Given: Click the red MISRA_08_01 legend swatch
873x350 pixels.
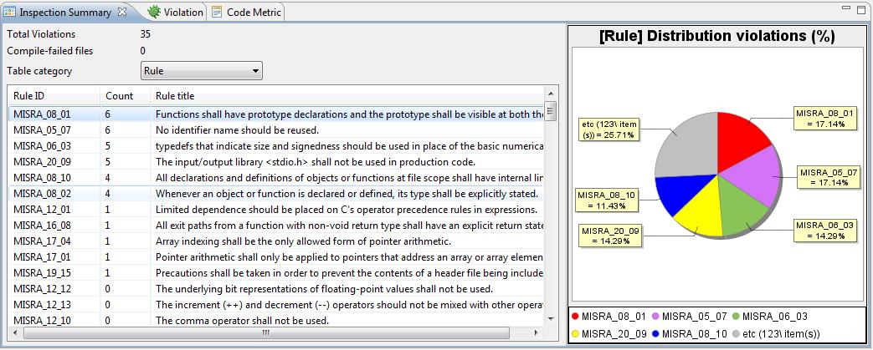Looking at the screenshot, I should pyautogui.click(x=576, y=317).
